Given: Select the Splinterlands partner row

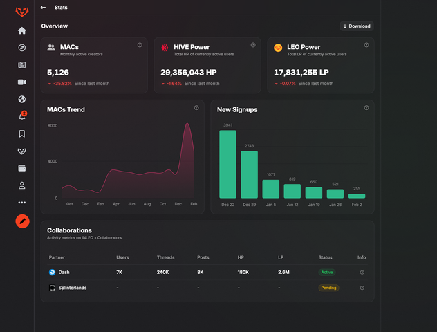Looking at the screenshot, I should pos(73,288).
